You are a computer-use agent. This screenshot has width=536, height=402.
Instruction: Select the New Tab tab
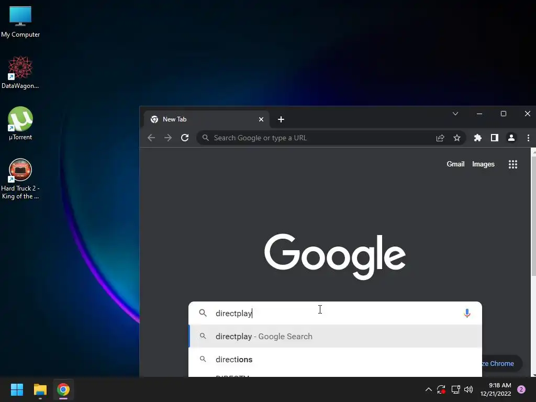(x=206, y=119)
